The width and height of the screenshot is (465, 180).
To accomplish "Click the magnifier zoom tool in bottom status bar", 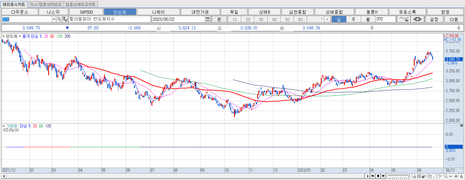I will pos(445,176).
